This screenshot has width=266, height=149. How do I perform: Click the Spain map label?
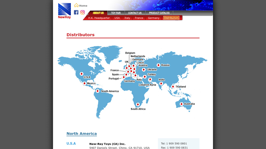[115, 74]
